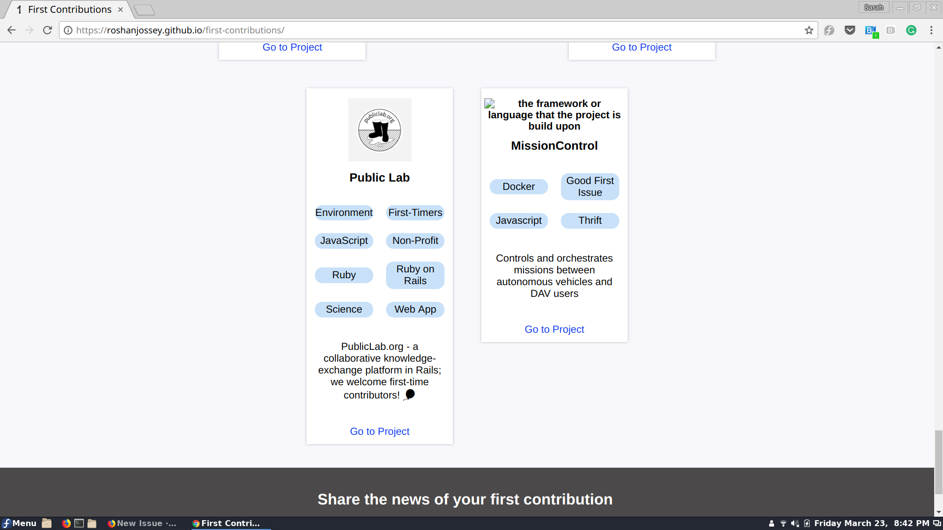Screen dimensions: 943x530
Task: Open the blue B extension with green 1 badge
Action: click(x=871, y=31)
